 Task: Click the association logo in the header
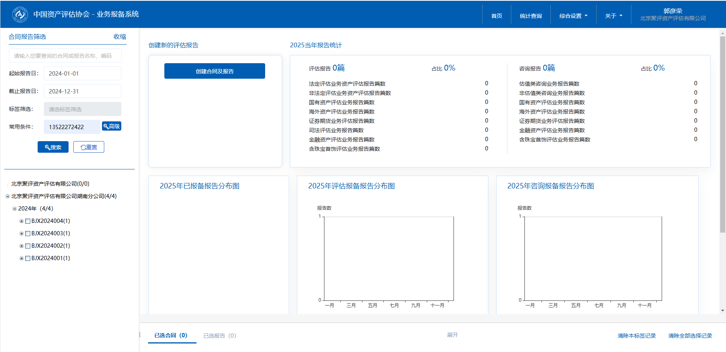[20, 15]
